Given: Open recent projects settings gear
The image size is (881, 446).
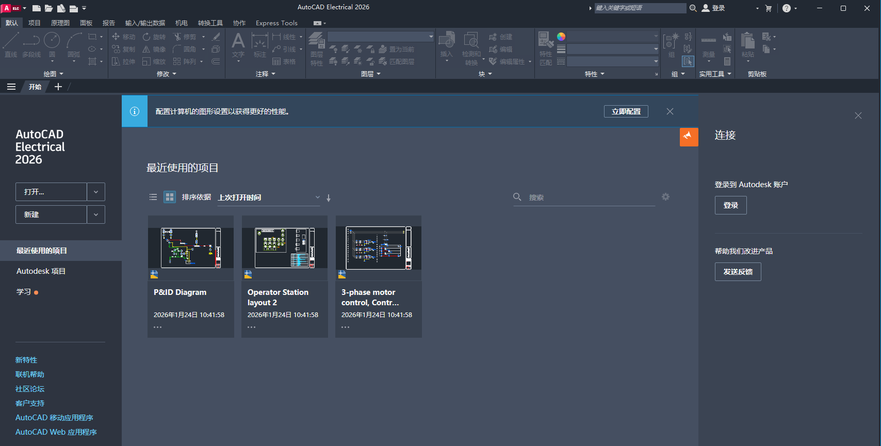Looking at the screenshot, I should point(665,197).
